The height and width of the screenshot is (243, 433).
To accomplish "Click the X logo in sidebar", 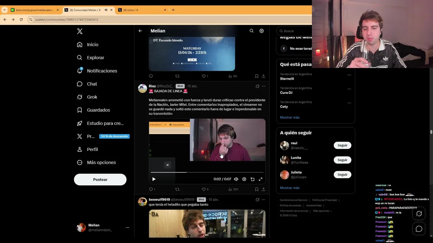I will (x=79, y=31).
